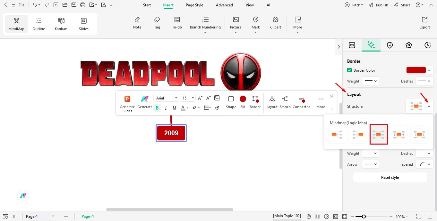
Task: Open Border options in floating toolbar
Action: (x=255, y=102)
